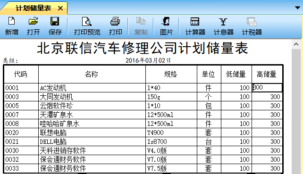303x174 pixels.
Task: Select the 天科进销存软件 name cell
Action: point(92,150)
